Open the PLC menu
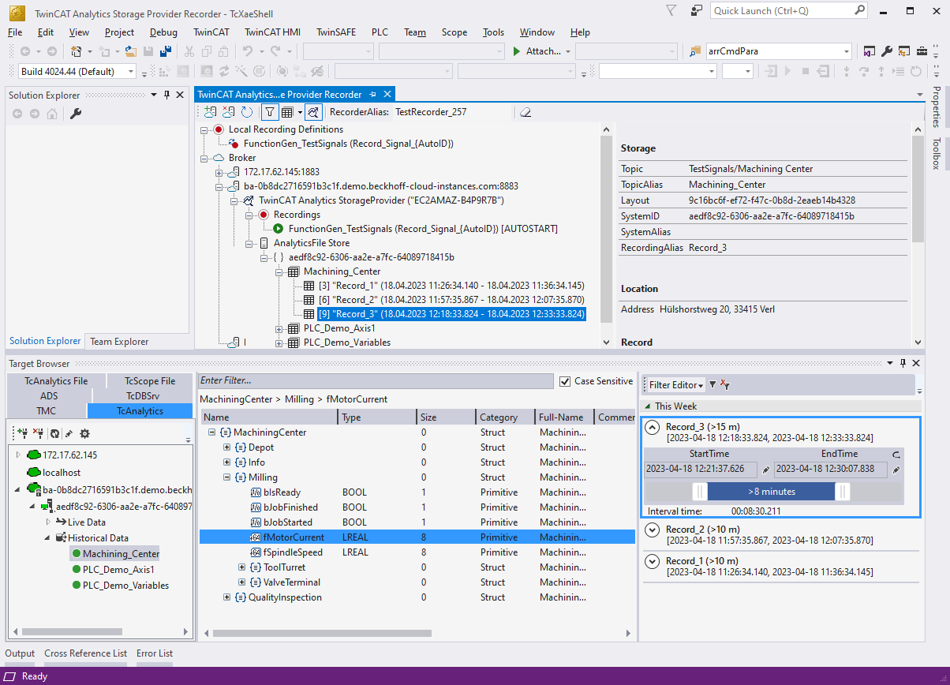The height and width of the screenshot is (685, 950). tap(380, 32)
